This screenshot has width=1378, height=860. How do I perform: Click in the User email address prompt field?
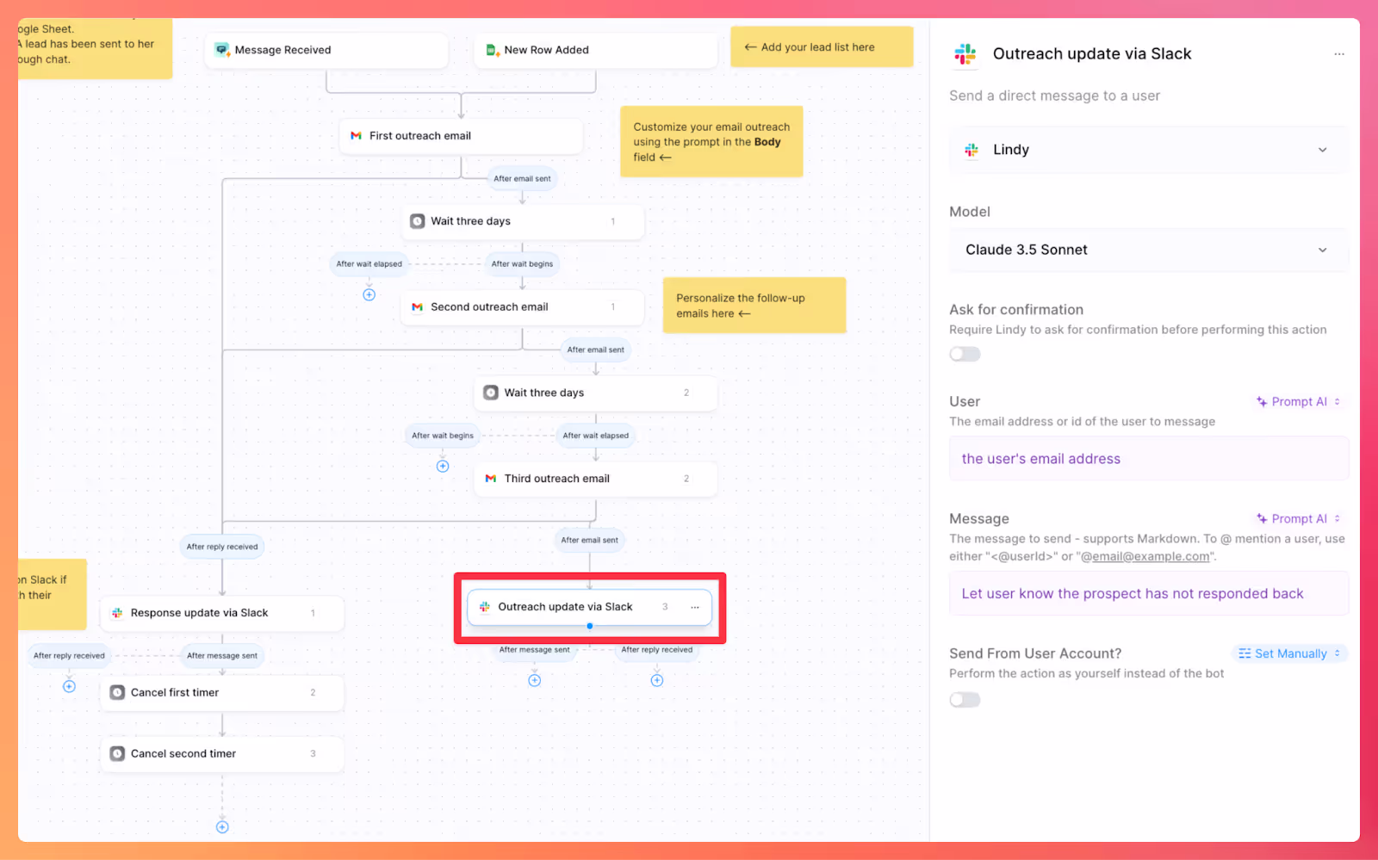pos(1149,459)
